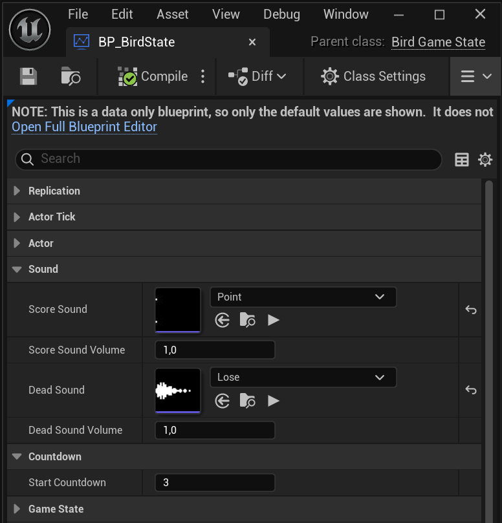Viewport: 502px width, 523px height.
Task: Click the BP_BirdState tab blueprint icon
Action: (x=82, y=42)
